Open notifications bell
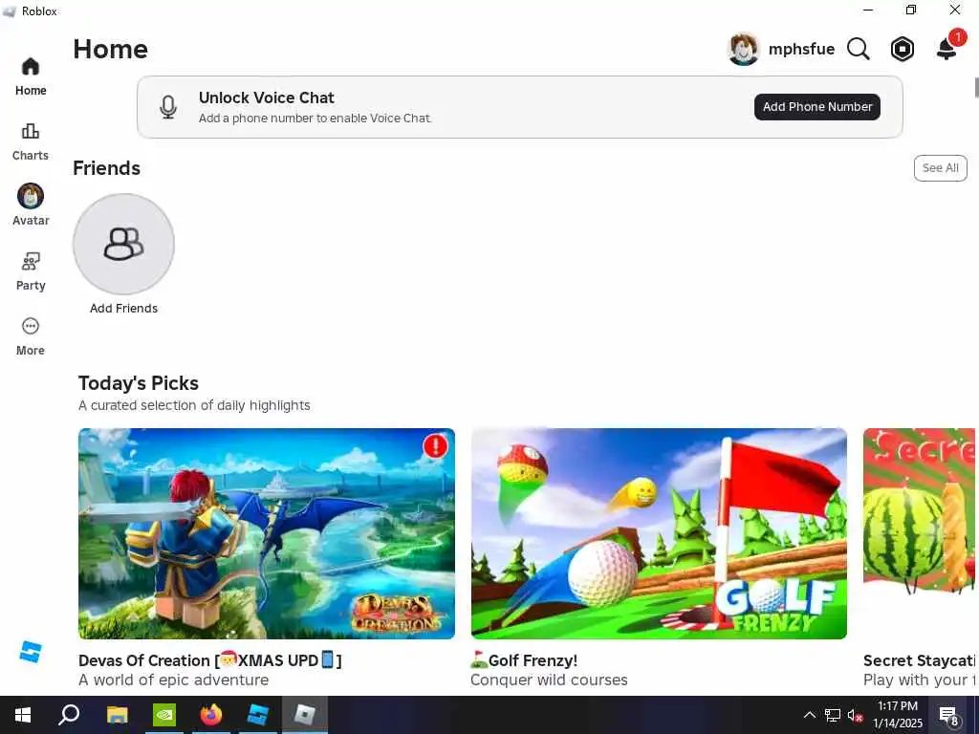Viewport: 979px width, 734px height. pos(947,48)
